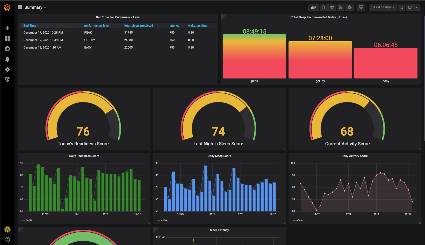This screenshot has width=425, height=245.
Task: Mark dashboard as favorite with star
Action: (x=323, y=7)
